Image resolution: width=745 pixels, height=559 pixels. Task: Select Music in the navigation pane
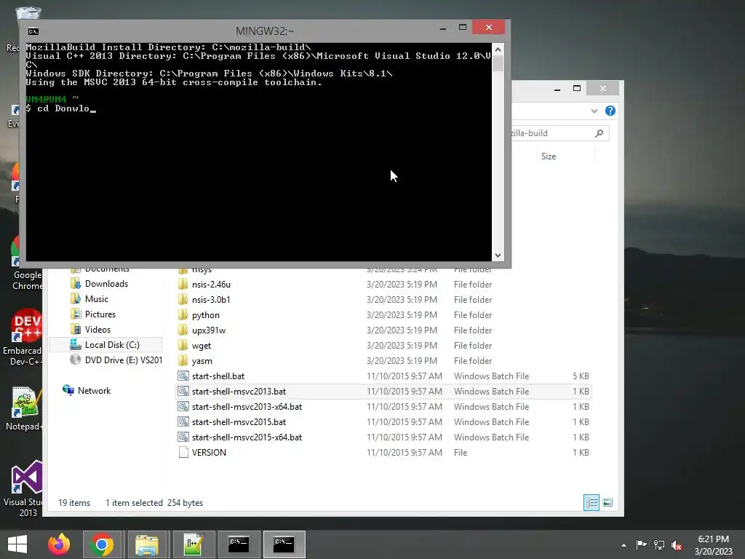pyautogui.click(x=97, y=299)
